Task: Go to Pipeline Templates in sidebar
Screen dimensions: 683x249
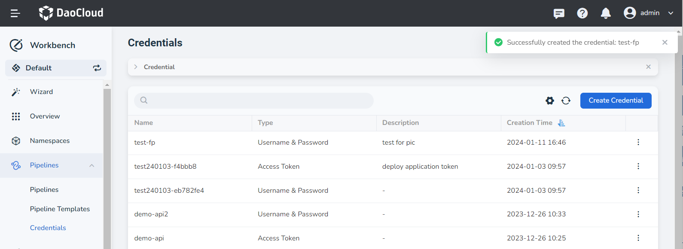Action: 60,209
